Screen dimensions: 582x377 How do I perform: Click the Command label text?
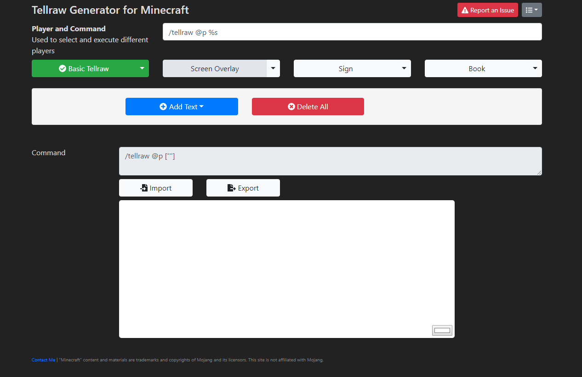[48, 152]
